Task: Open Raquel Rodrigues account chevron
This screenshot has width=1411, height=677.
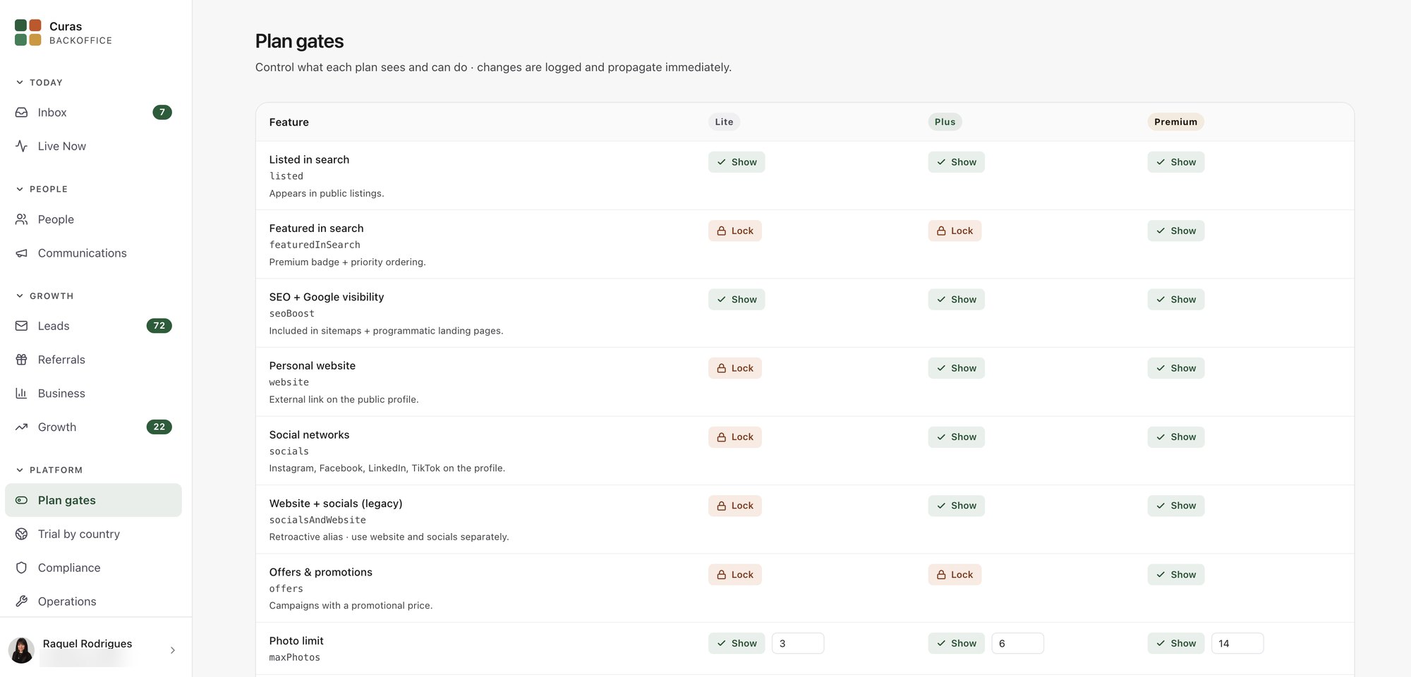Action: point(173,650)
